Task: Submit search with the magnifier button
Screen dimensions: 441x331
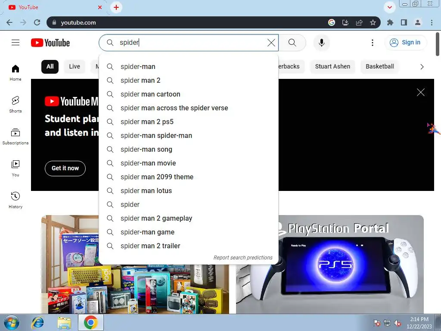Action: [292, 43]
